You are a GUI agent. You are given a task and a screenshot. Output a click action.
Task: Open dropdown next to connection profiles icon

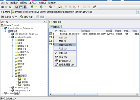tap(54, 7)
